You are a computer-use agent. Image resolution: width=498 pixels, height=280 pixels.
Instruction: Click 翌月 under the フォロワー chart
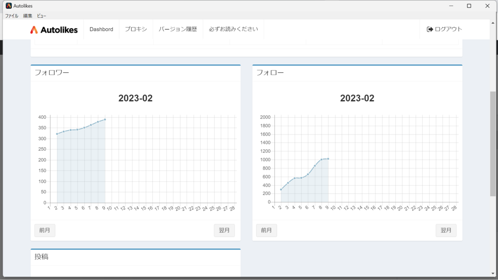(224, 230)
